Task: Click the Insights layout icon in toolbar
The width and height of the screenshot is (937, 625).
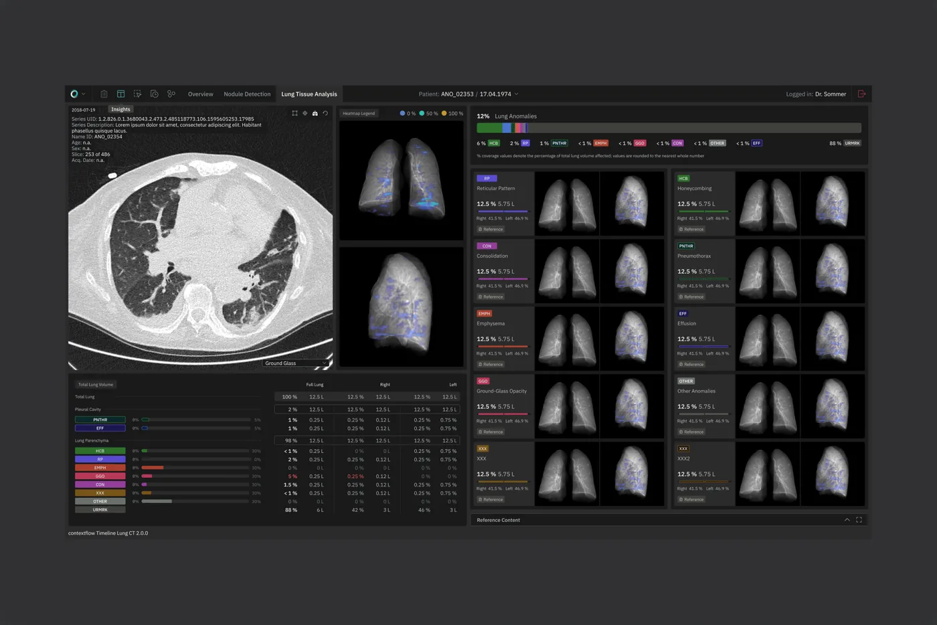Action: [120, 94]
